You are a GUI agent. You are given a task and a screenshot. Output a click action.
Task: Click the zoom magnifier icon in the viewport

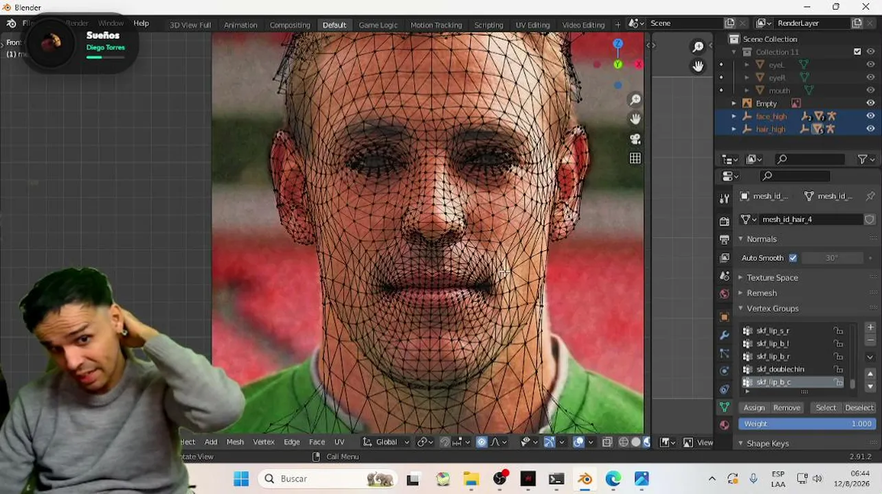click(x=635, y=100)
